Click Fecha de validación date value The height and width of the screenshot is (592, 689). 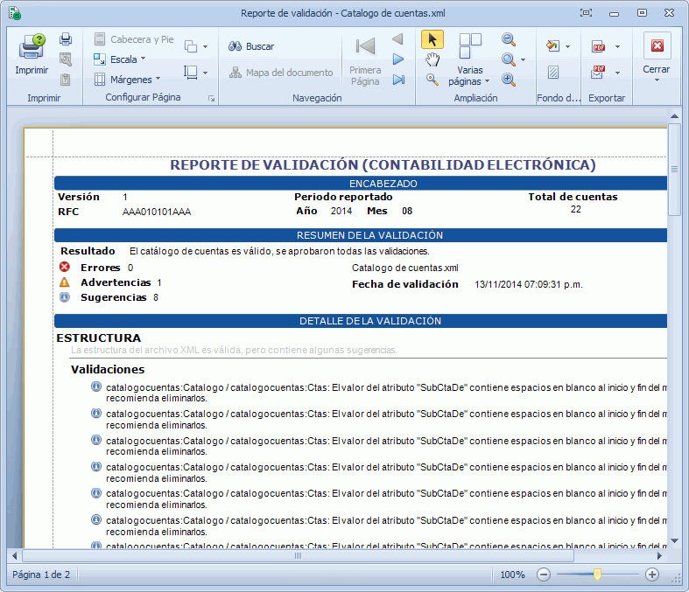coord(529,284)
